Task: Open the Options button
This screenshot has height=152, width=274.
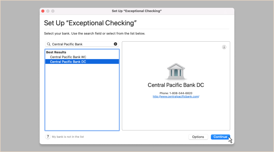Action: click(x=198, y=137)
